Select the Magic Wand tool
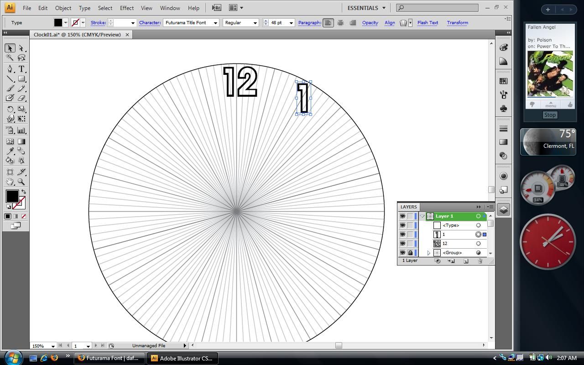584x365 pixels. [10, 57]
